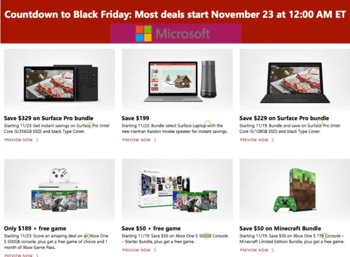Viewport: 350px width, 257px height.
Task: Click Surface Laptop with Harman Kardon speaker image
Action: click(x=177, y=80)
